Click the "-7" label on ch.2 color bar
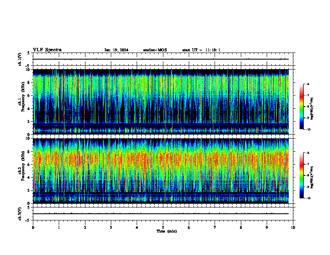The image size is (330, 255). pyautogui.click(x=307, y=164)
